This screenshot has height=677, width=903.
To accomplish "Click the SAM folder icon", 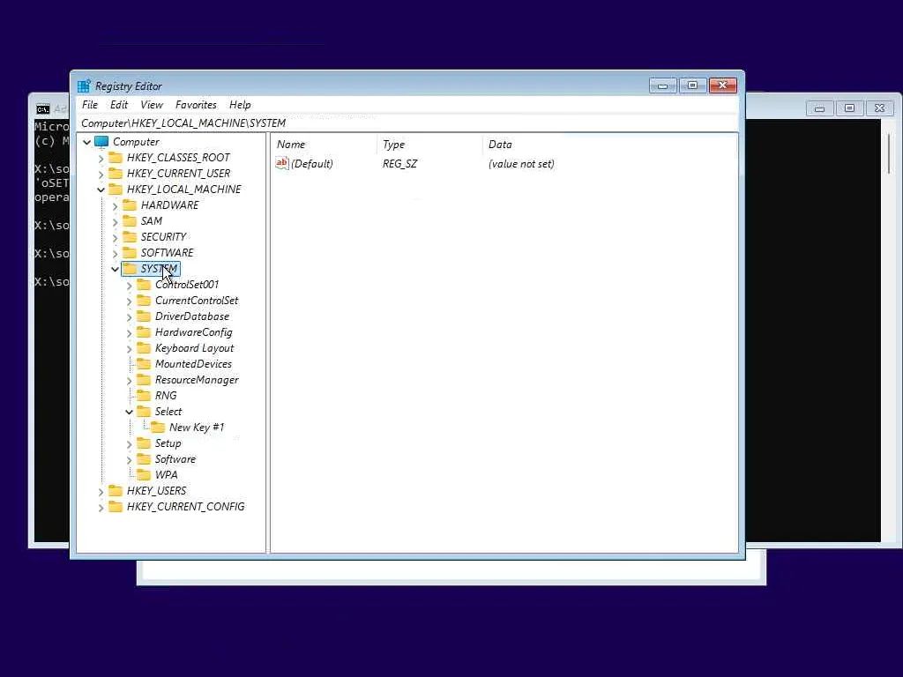I will (131, 221).
